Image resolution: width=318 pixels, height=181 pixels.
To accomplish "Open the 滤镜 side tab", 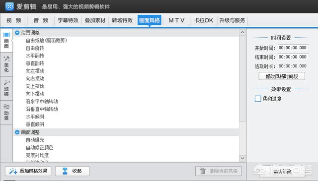I will 6,88.
